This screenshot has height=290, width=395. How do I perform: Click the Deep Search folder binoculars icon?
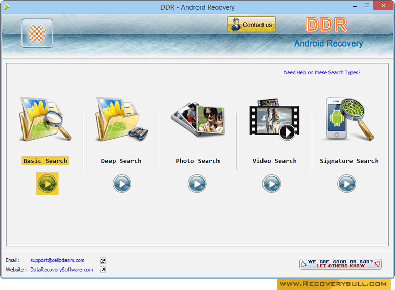click(121, 119)
